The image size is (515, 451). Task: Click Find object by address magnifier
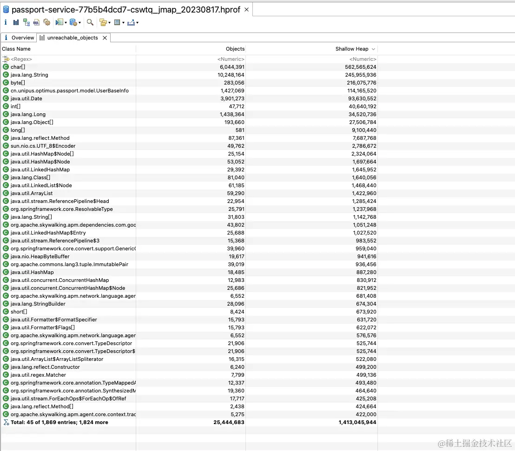click(90, 22)
